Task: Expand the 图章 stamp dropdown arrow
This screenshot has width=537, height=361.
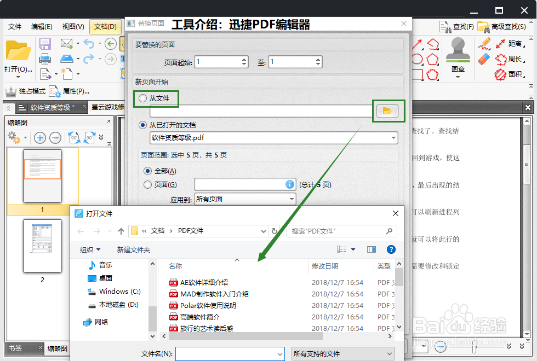Action: 458,77
